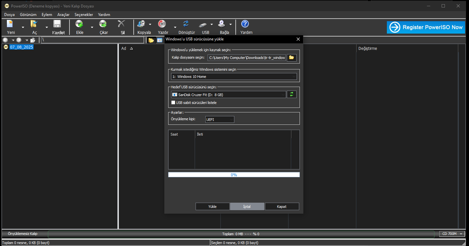Open the Araçlar menu
This screenshot has height=246, width=469.
[64, 15]
